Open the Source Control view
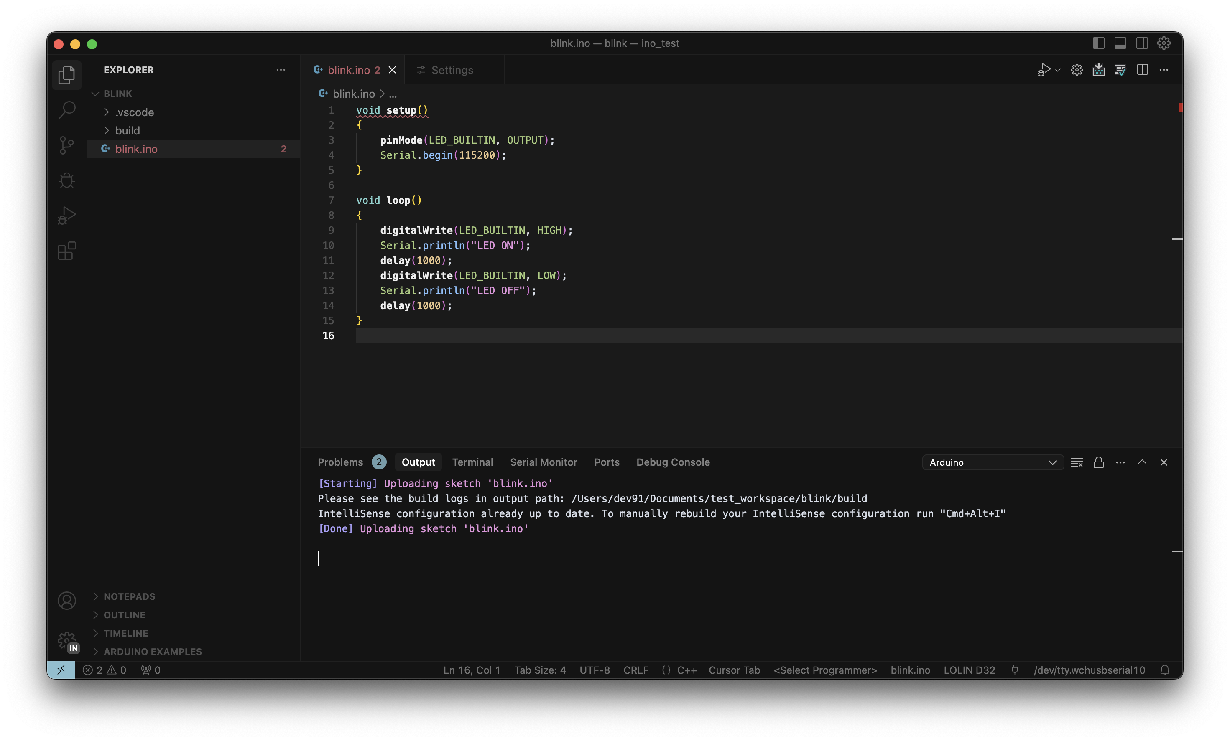The image size is (1230, 741). pyautogui.click(x=66, y=145)
